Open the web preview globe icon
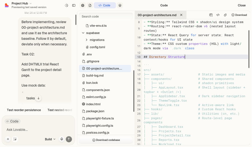The height and width of the screenshot is (147, 252). click(83, 6)
